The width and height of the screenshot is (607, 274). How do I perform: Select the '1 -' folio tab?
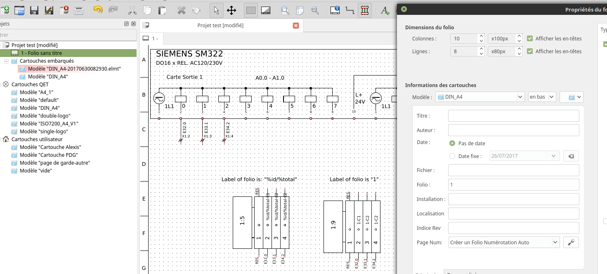(x=151, y=39)
